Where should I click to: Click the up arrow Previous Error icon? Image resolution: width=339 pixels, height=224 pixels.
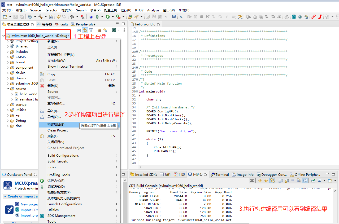[266, 181]
